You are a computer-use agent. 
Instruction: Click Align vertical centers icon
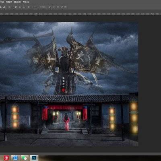[x=20, y=7]
